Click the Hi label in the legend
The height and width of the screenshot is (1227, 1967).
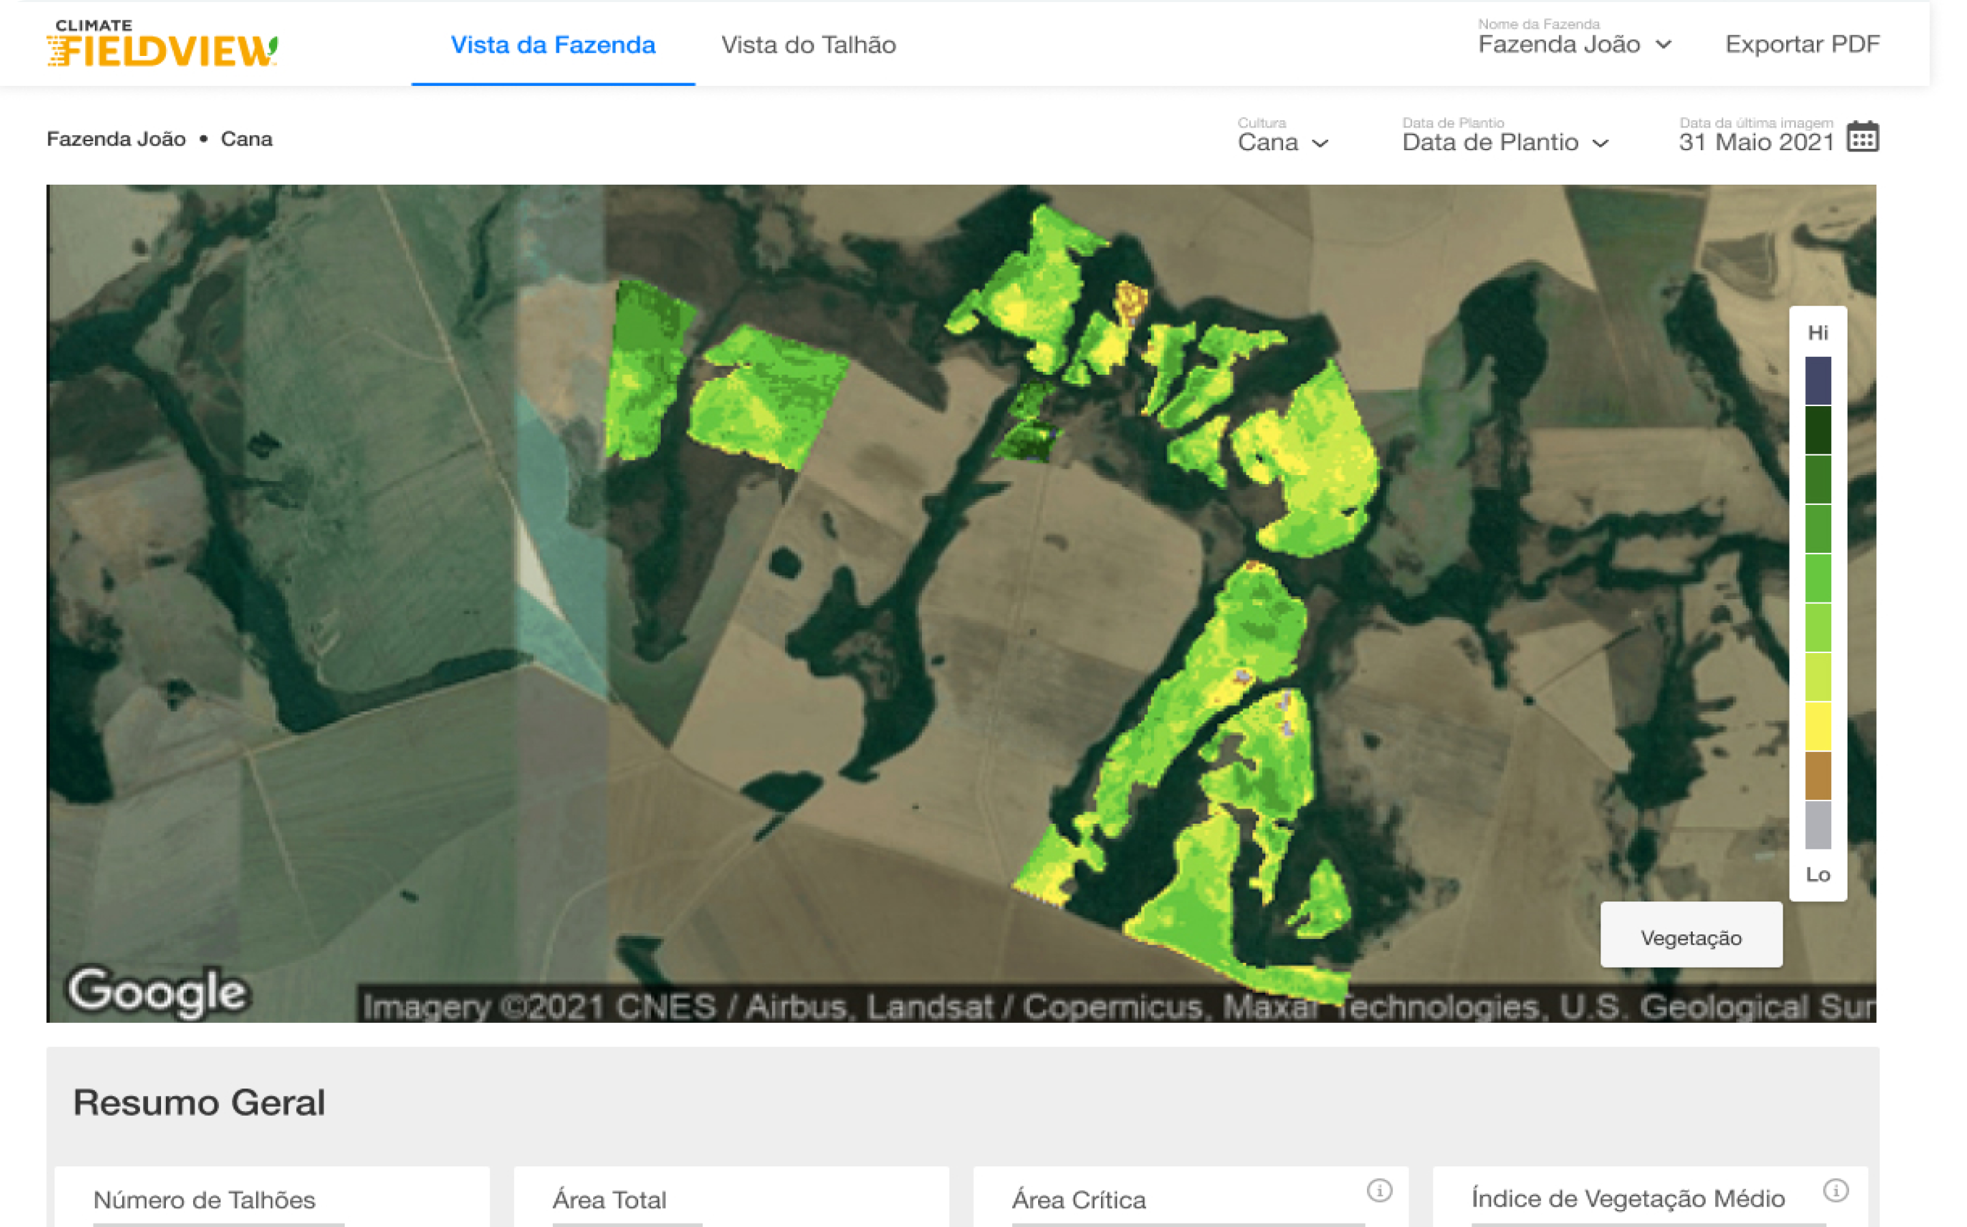(1818, 333)
